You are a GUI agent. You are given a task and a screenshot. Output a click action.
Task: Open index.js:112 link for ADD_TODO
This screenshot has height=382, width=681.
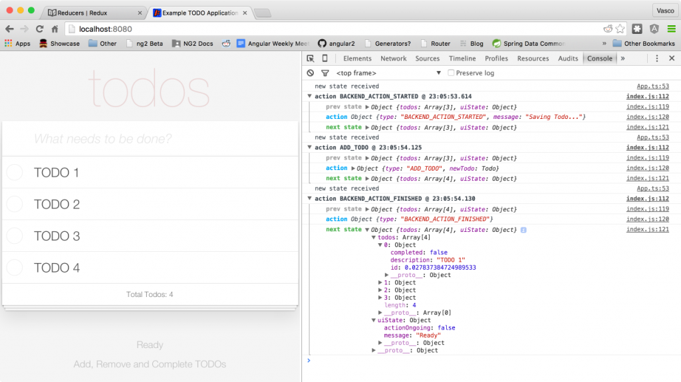pyautogui.click(x=647, y=147)
